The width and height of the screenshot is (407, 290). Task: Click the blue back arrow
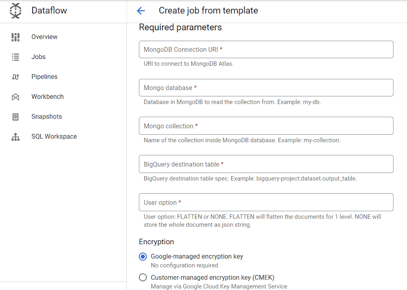point(141,10)
